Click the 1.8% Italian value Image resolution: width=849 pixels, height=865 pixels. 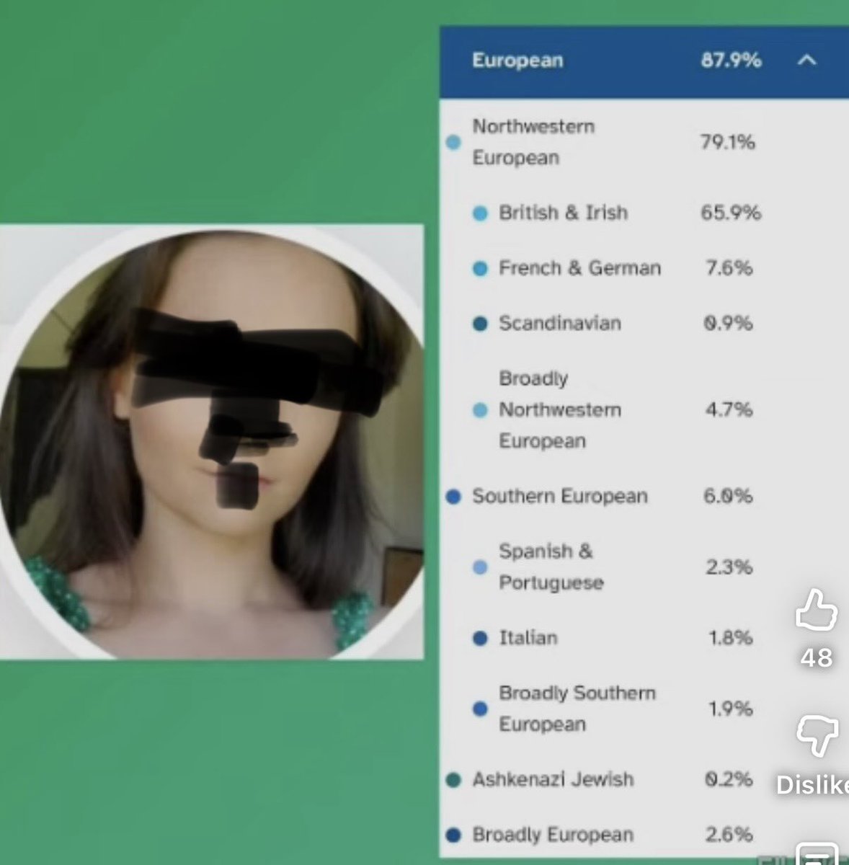[x=730, y=638]
